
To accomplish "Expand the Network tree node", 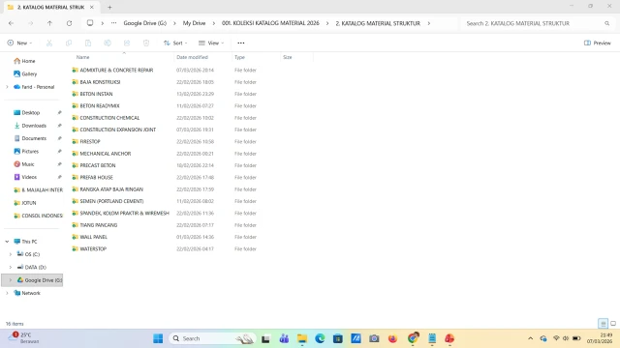I will coord(7,293).
